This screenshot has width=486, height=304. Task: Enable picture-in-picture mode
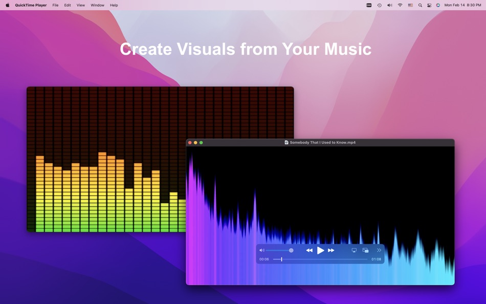pyautogui.click(x=365, y=250)
